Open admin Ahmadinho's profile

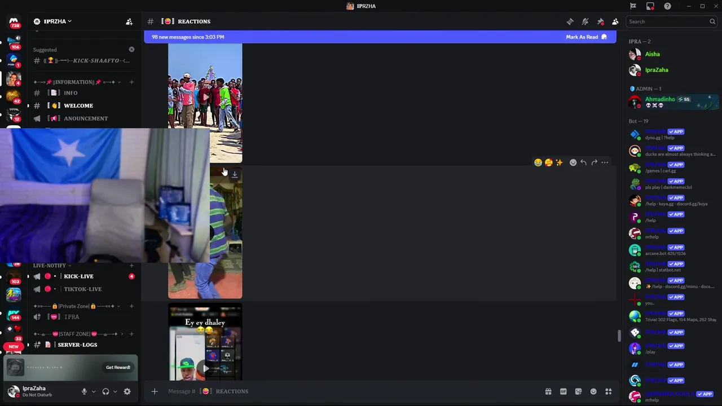(673, 102)
